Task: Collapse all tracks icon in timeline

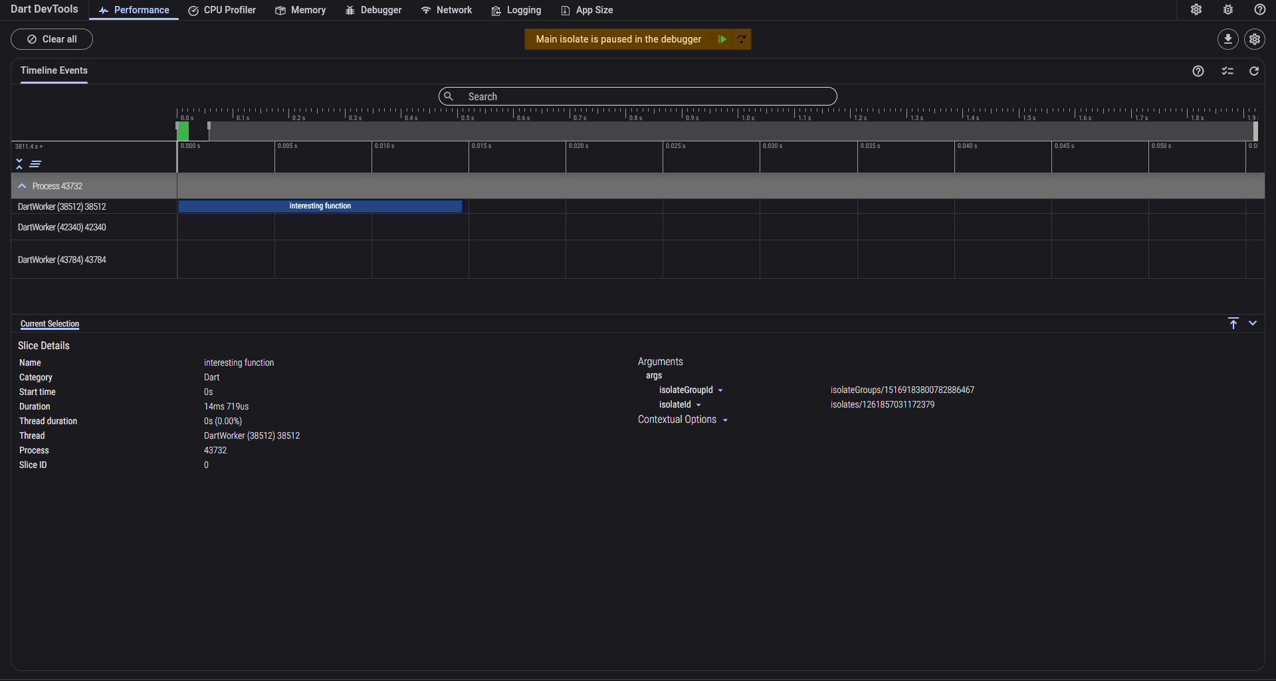Action: click(x=19, y=164)
